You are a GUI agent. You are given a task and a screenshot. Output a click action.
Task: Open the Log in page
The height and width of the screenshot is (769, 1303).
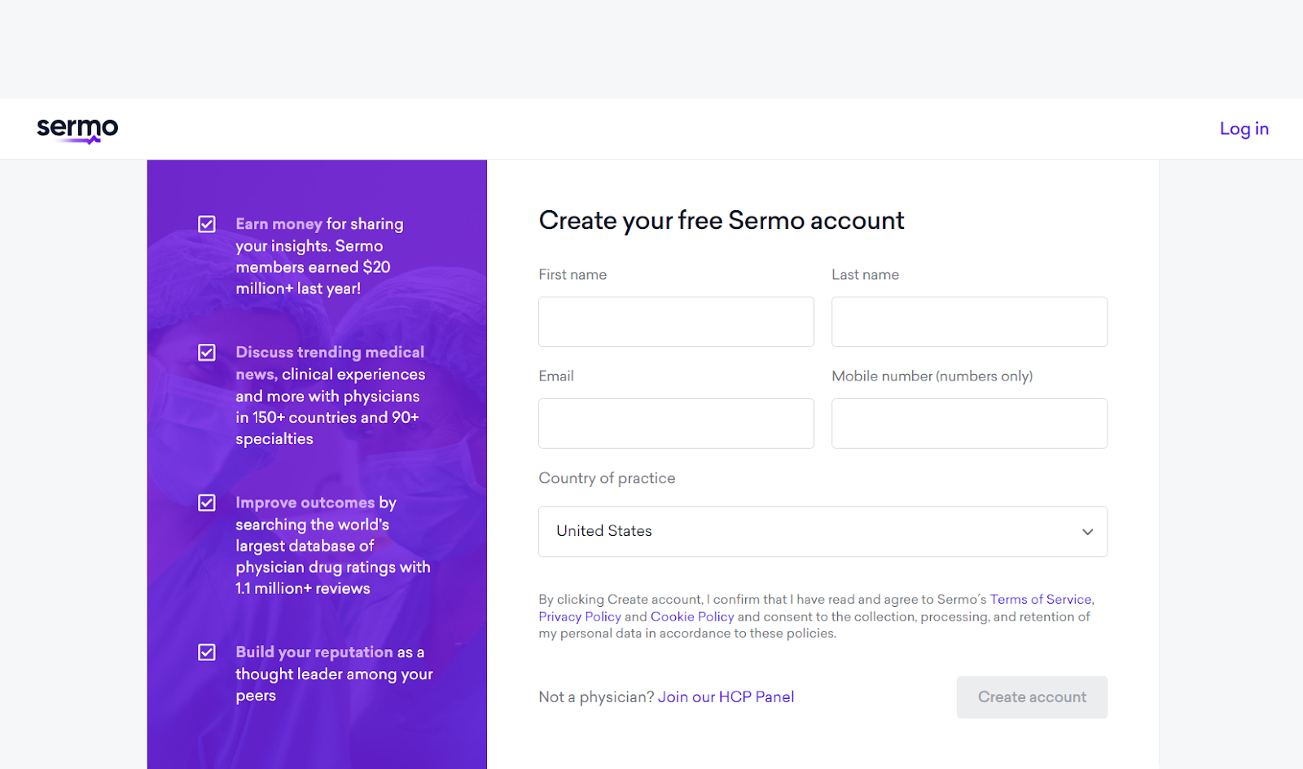pos(1244,129)
